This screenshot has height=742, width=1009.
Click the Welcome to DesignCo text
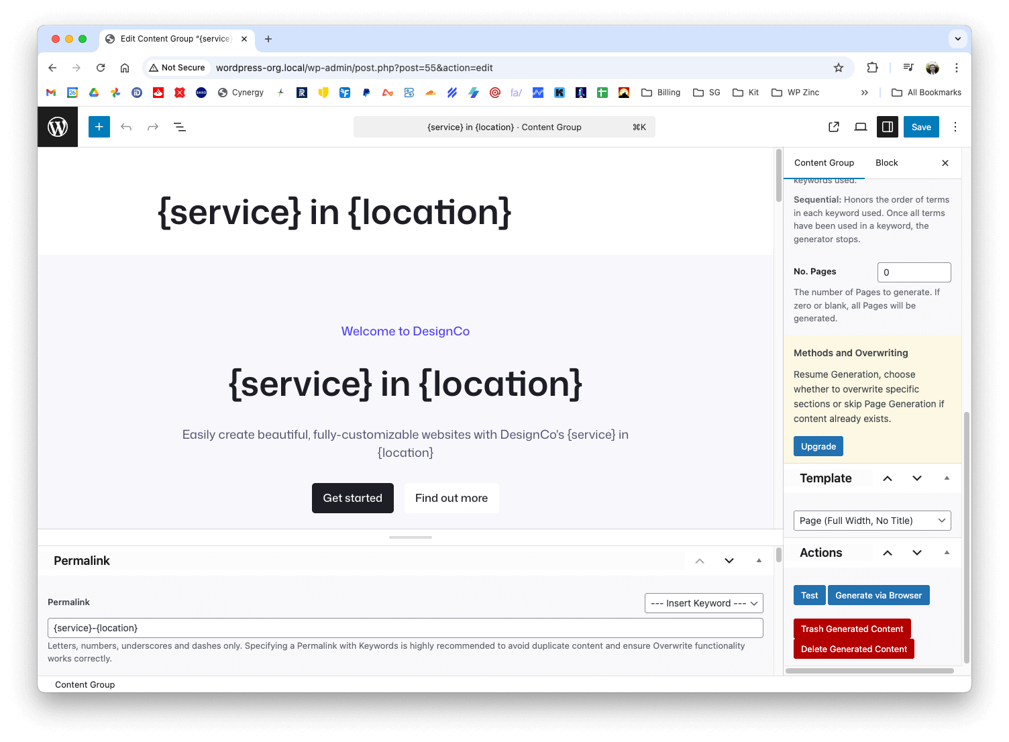[405, 331]
